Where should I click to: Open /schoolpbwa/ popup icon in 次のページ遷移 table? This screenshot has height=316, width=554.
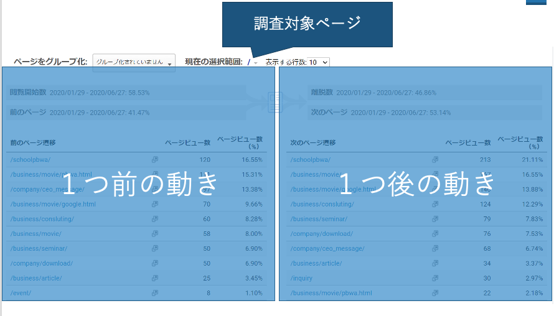[435, 160]
